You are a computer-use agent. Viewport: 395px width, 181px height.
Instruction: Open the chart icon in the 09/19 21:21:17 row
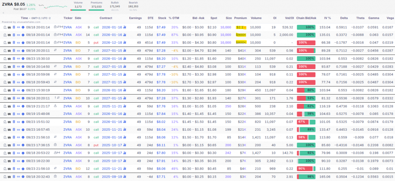(125, 106)
